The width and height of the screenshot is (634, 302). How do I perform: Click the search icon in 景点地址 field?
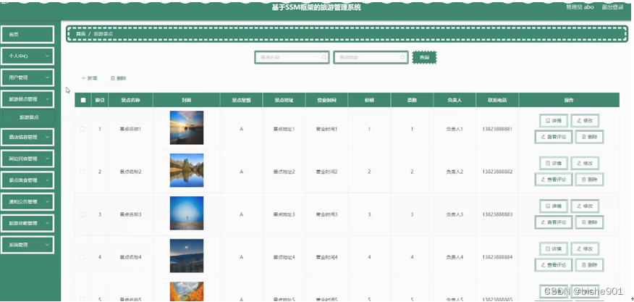click(402, 57)
